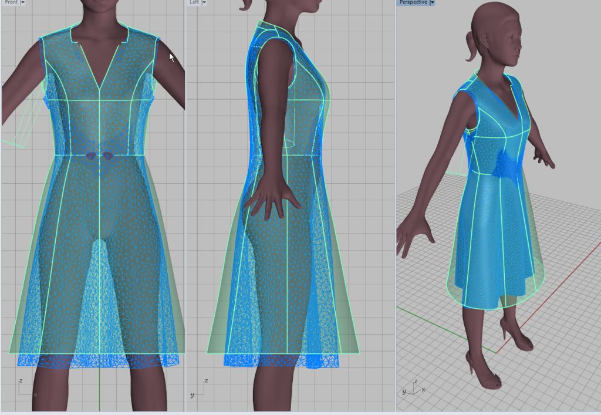This screenshot has height=415, width=601.
Task: Open the Perspective viewport dropdown arrow
Action: (x=433, y=2)
